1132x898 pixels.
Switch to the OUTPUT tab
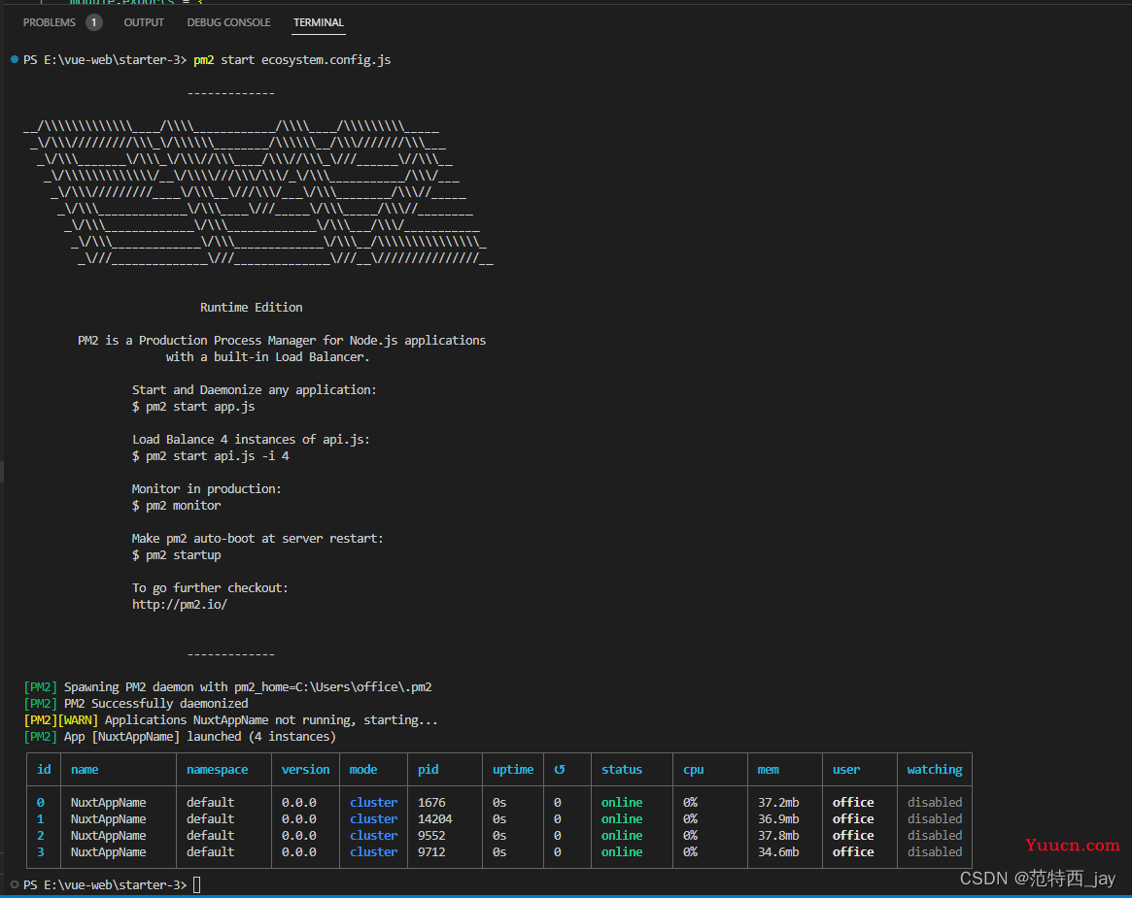[x=144, y=22]
